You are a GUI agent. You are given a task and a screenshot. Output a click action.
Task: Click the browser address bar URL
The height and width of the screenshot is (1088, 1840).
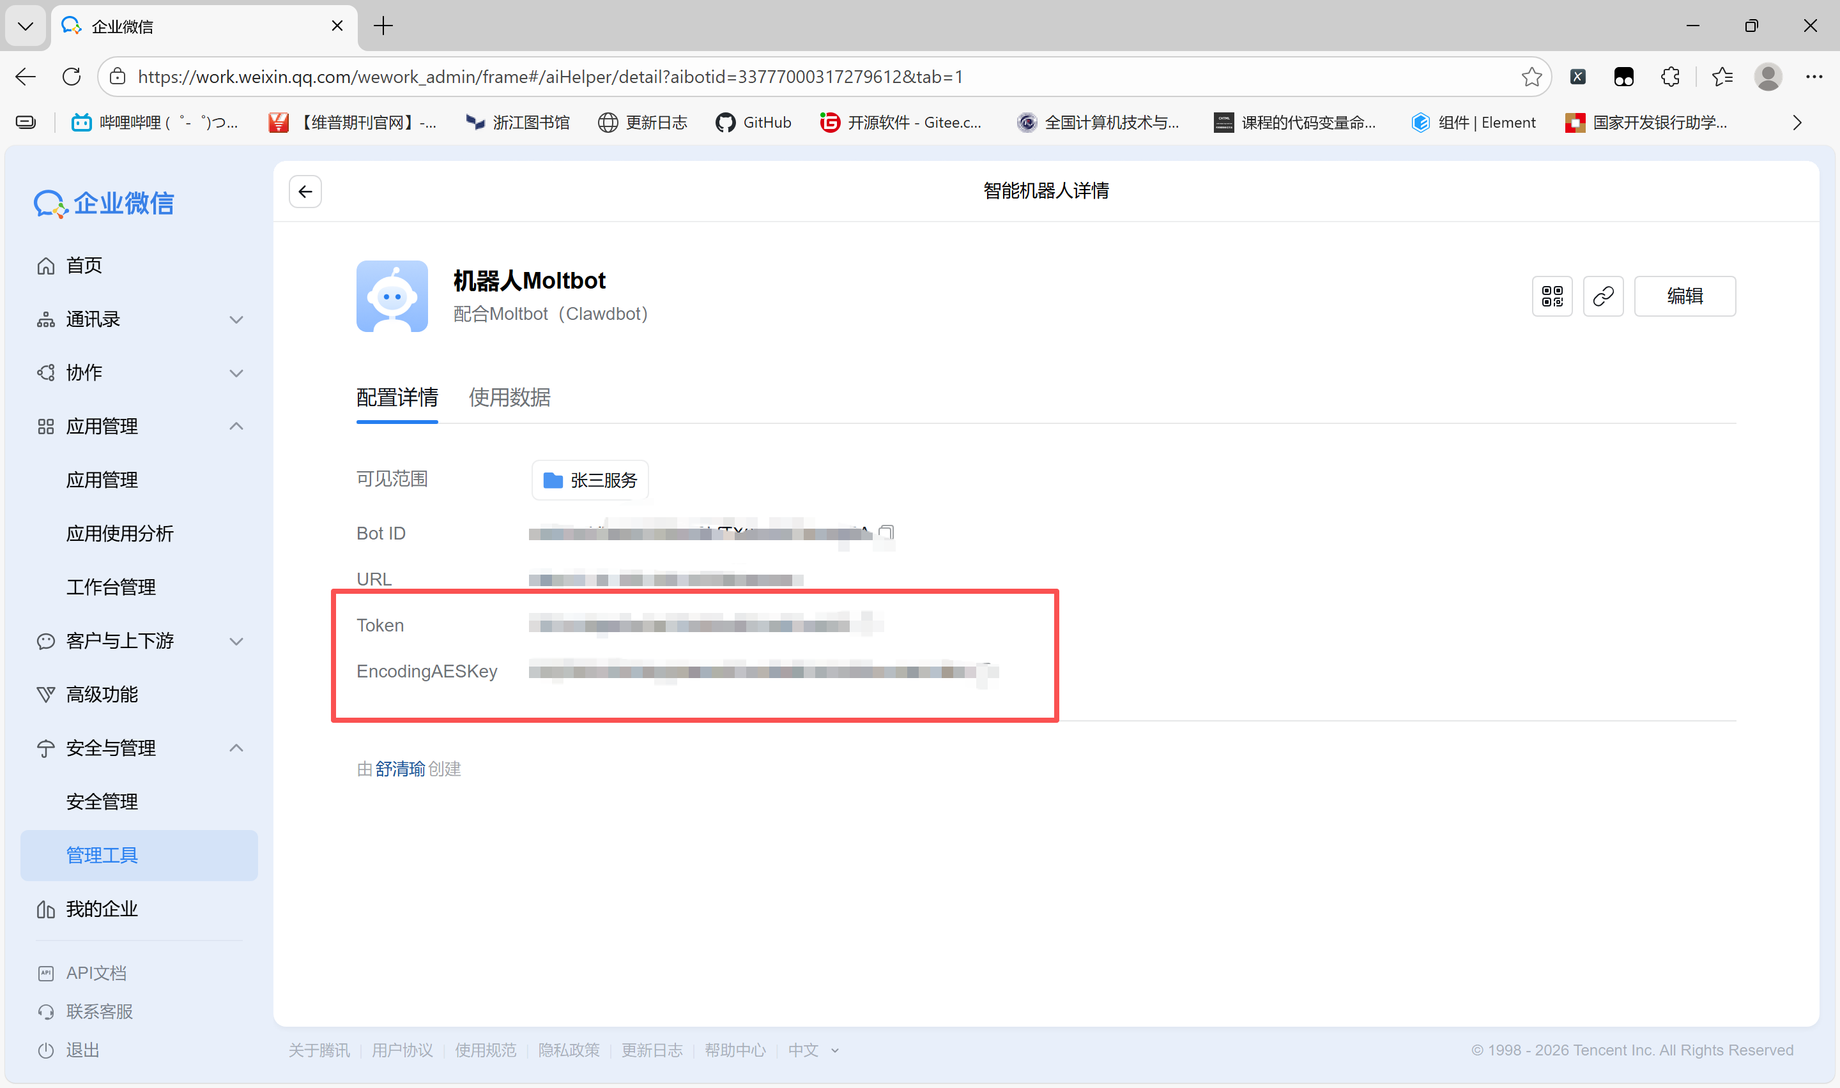(x=550, y=76)
